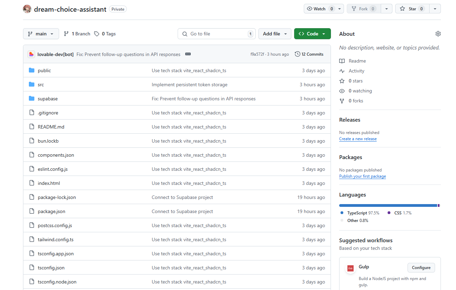This screenshot has height=290, width=456.
Task: Click file icon beside tailwind.config.ts
Action: [32, 239]
